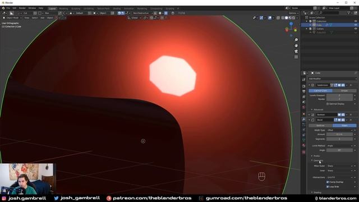This screenshot has height=202, width=359.
Task: Uncheck Loop Slide checkbox
Action: (x=328, y=187)
